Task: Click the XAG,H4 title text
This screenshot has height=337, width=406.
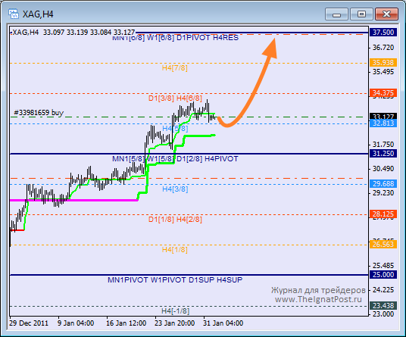Action: [x=38, y=14]
